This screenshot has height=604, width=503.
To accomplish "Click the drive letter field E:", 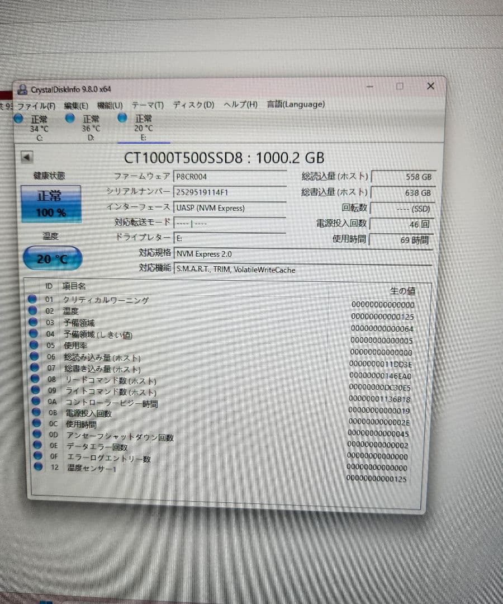I will coord(229,238).
